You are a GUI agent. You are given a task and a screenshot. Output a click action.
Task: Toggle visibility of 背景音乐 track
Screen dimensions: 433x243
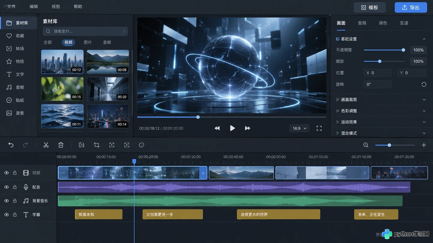[6, 201]
